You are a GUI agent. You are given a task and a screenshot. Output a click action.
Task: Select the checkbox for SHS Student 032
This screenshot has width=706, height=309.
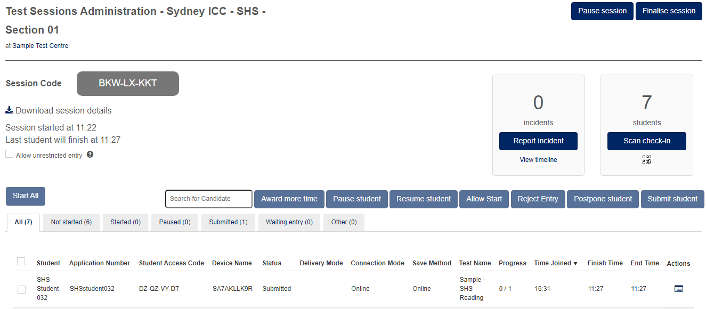[x=21, y=289]
